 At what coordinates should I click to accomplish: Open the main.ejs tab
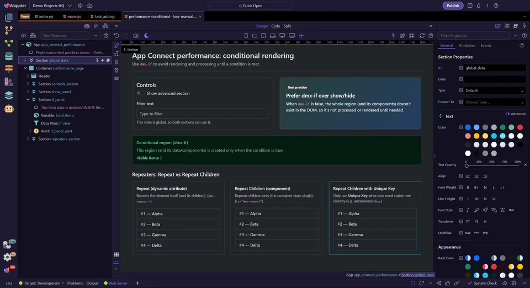click(72, 17)
